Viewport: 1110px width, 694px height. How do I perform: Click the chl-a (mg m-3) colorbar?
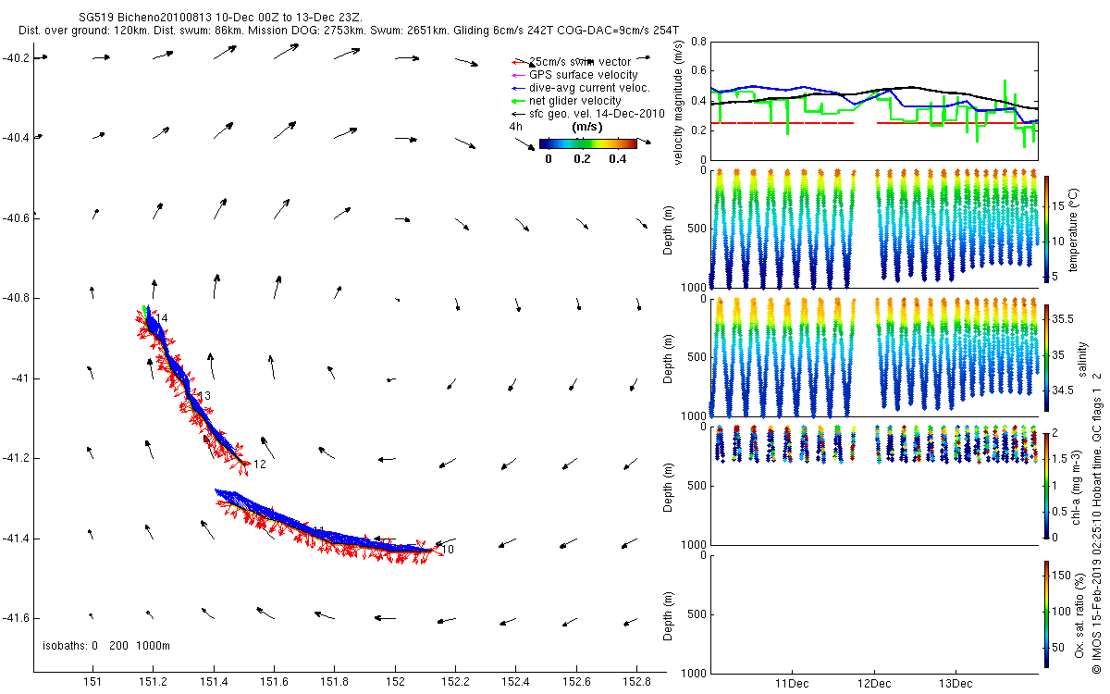click(x=1046, y=485)
